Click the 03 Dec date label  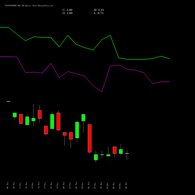pos(120,185)
